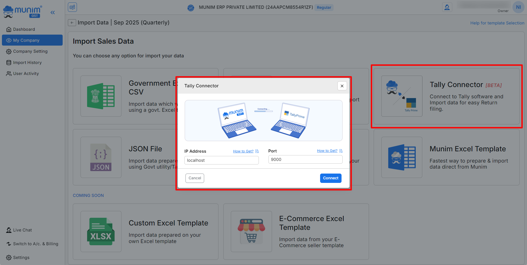Click the Munim Excel Template icon

[x=402, y=157]
